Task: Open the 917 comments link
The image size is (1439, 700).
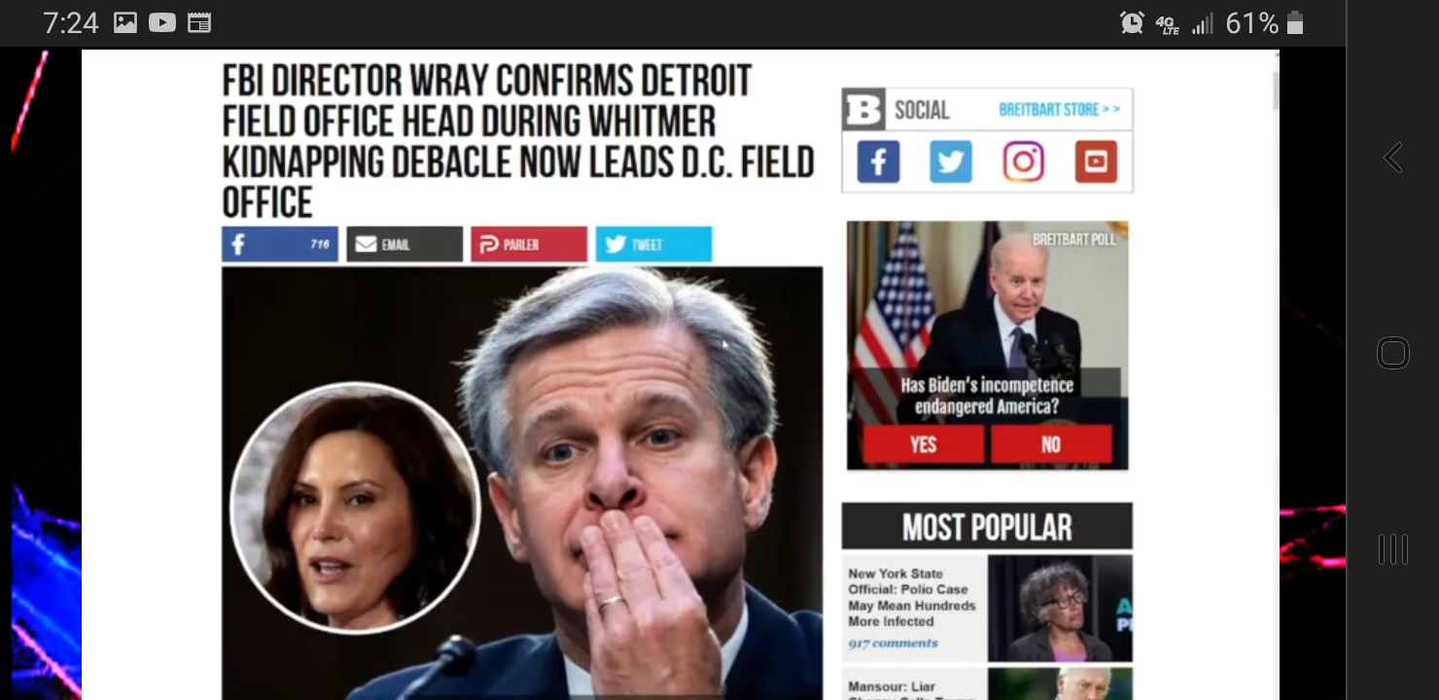Action: click(893, 644)
